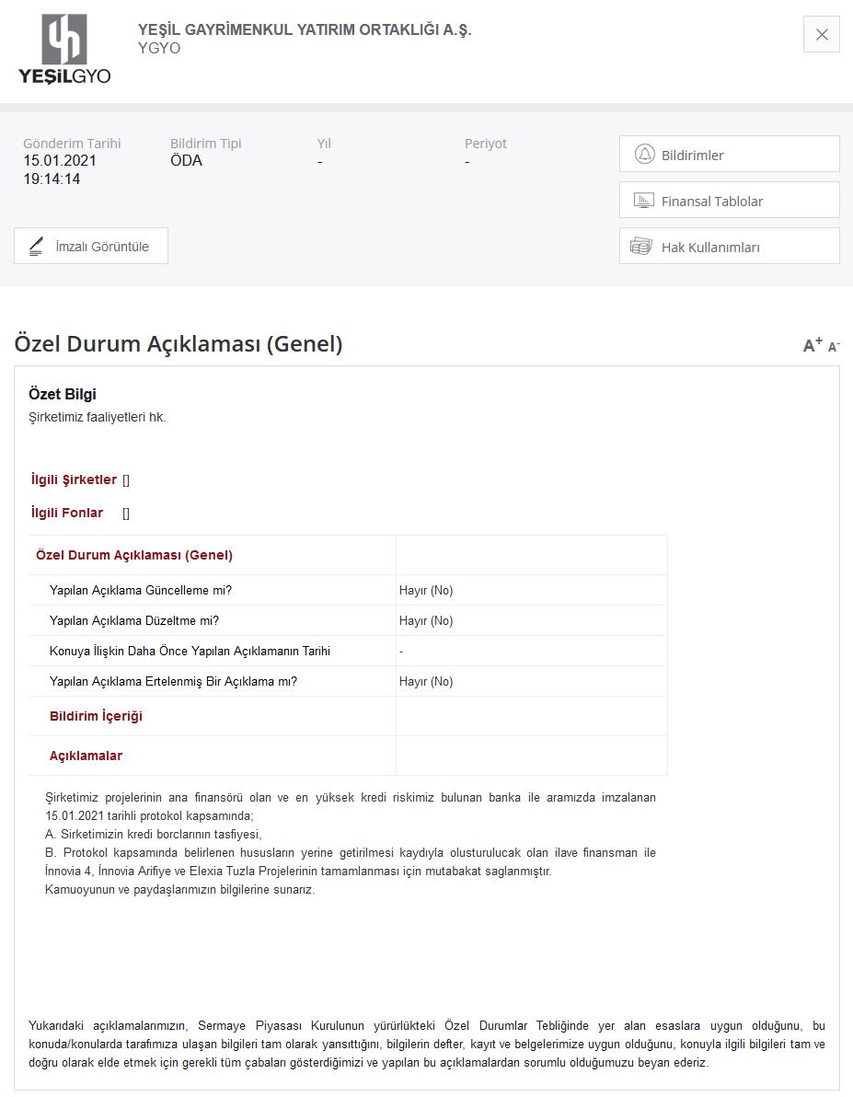Image resolution: width=853 pixels, height=1097 pixels.
Task: Click the table header Özel Durum Açıklaması (Genel)
Action: point(134,555)
